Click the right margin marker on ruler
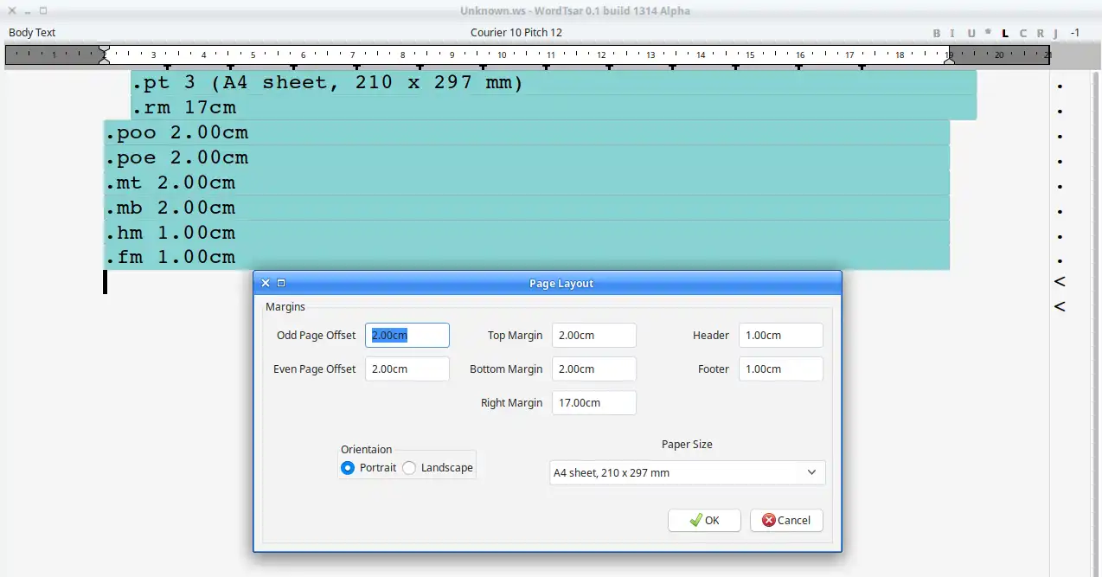The height and width of the screenshot is (577, 1102). 949,54
